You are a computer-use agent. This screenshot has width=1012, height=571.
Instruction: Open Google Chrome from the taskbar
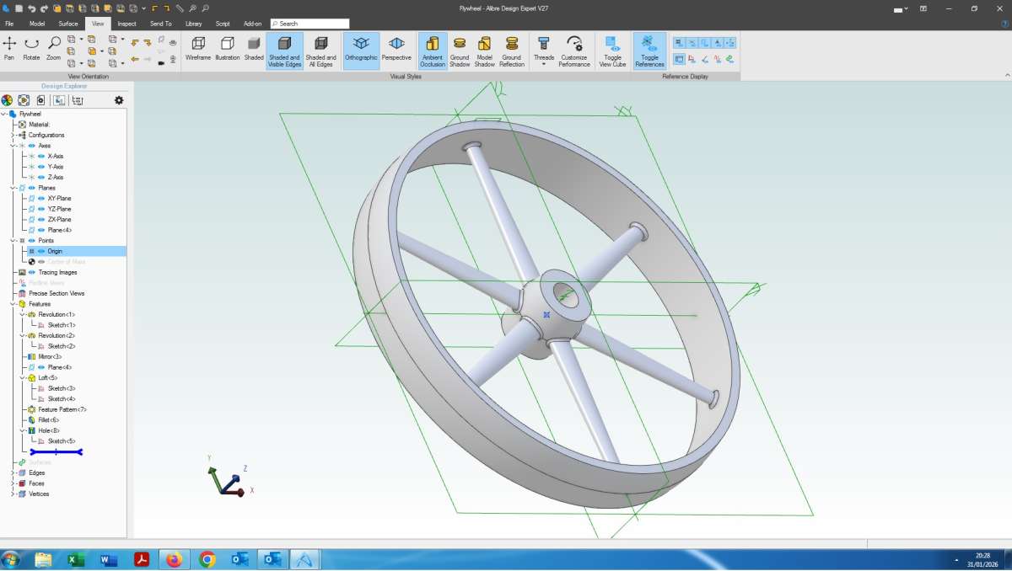coord(207,559)
